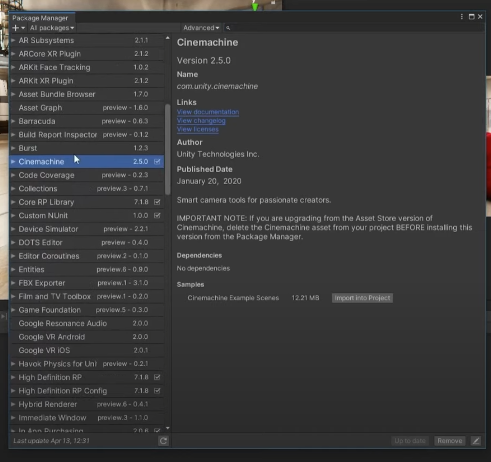The width and height of the screenshot is (491, 462).
Task: Maximize the Package Manager window
Action: 471,16
